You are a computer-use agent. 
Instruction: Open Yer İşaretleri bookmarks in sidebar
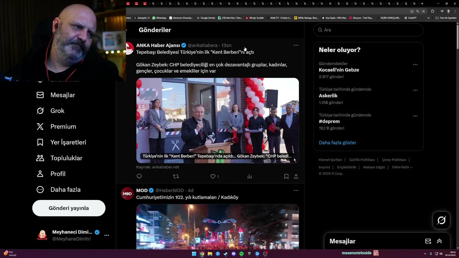click(61, 142)
